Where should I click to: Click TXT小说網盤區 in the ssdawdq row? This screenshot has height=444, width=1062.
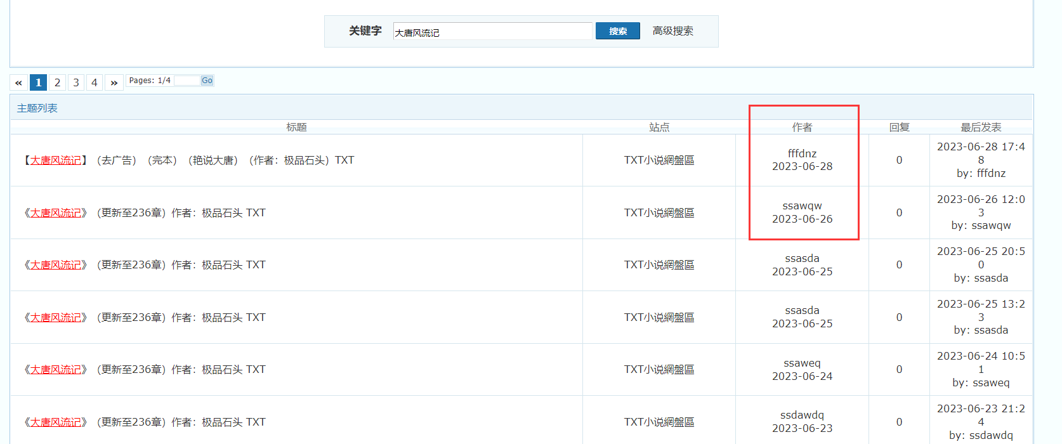pos(659,422)
